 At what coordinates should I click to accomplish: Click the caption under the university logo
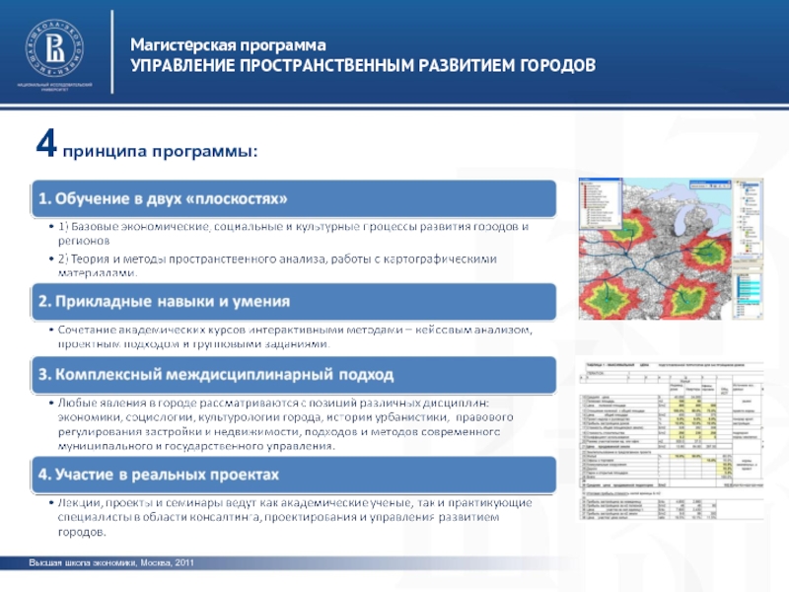(55, 86)
